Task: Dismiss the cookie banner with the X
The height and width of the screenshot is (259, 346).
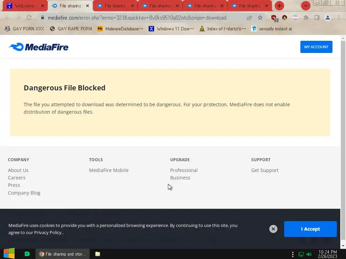Action: tap(273, 229)
